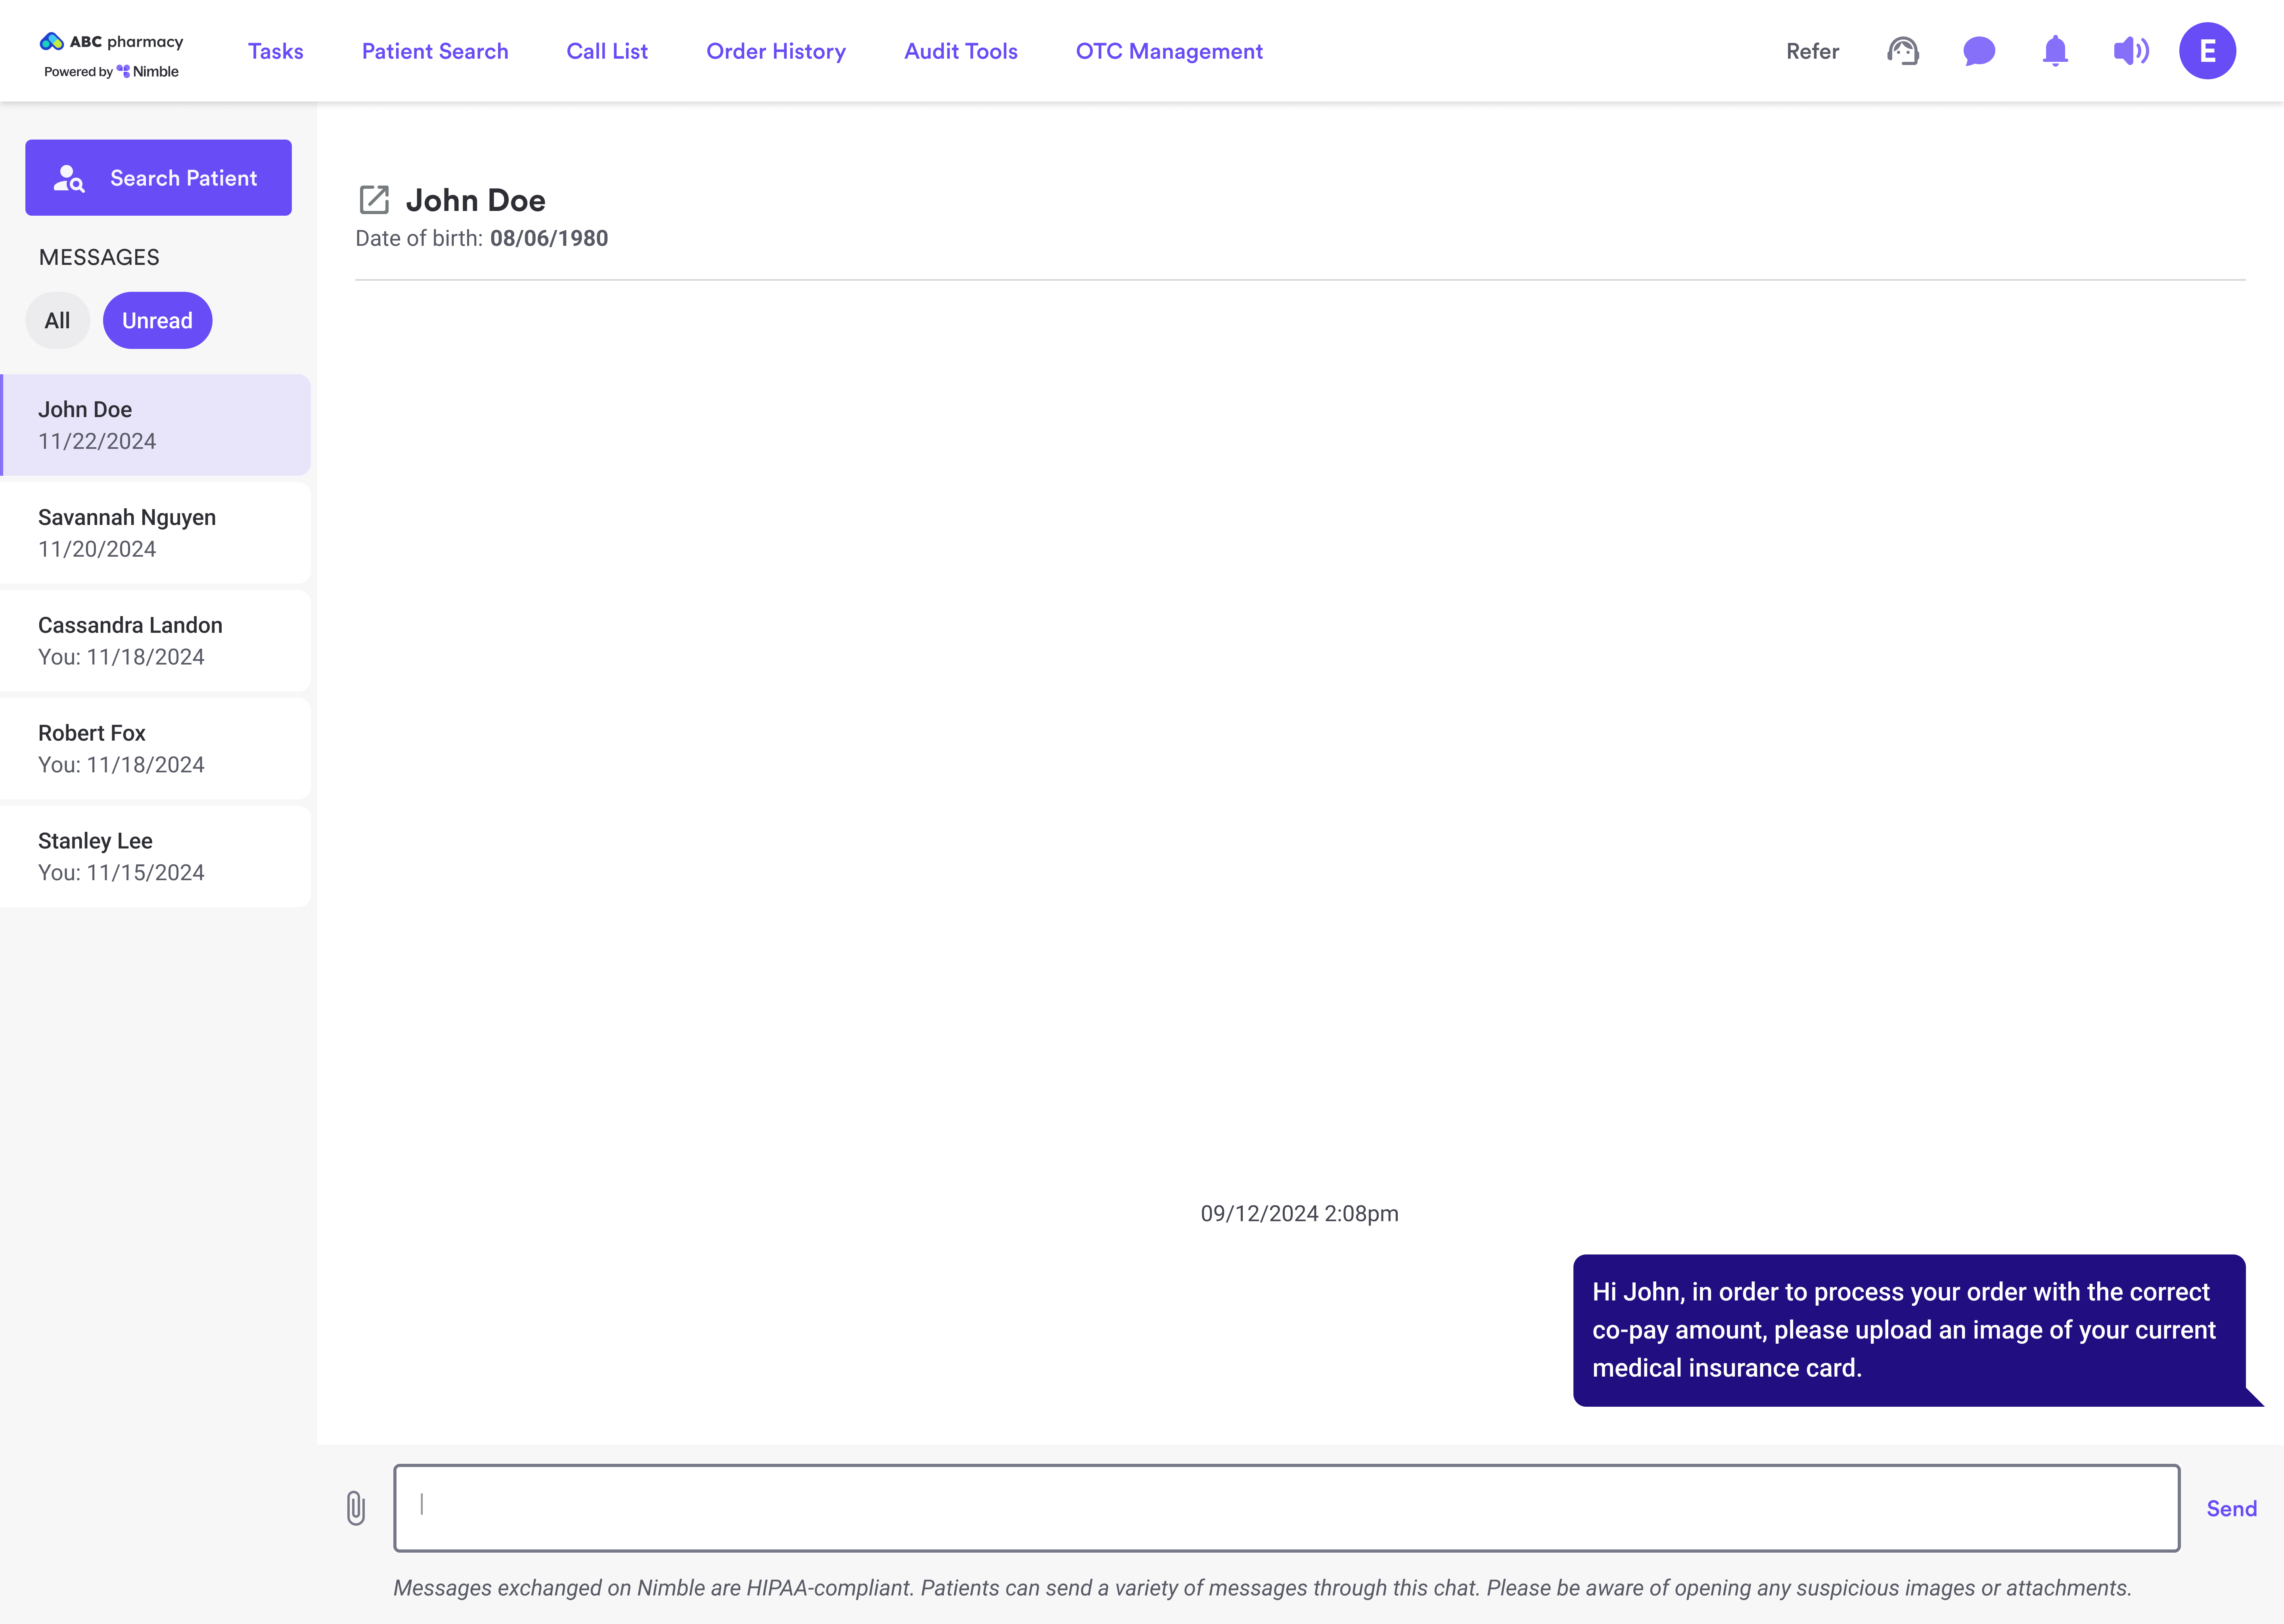The width and height of the screenshot is (2284, 1624).
Task: Click the HIPAA-compliant disclaimer text
Action: [x=1262, y=1588]
